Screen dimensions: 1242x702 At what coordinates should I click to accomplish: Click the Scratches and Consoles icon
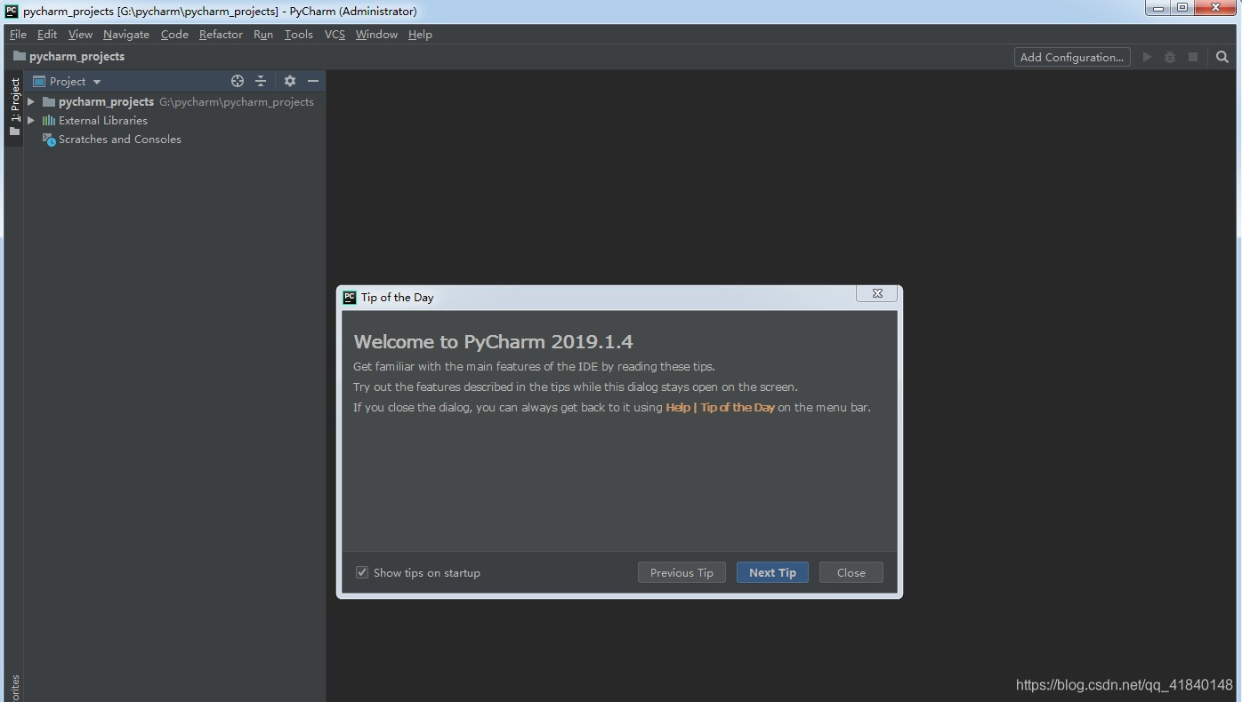pos(49,140)
